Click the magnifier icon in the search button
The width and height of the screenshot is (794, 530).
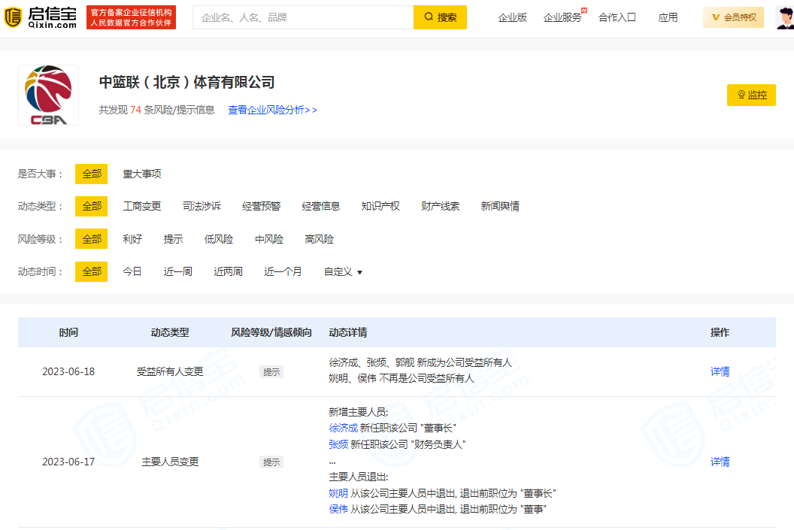pos(428,17)
